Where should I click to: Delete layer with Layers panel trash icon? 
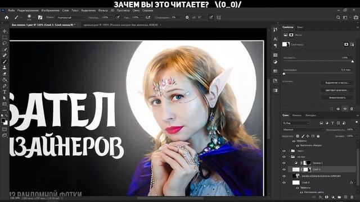coord(352,197)
